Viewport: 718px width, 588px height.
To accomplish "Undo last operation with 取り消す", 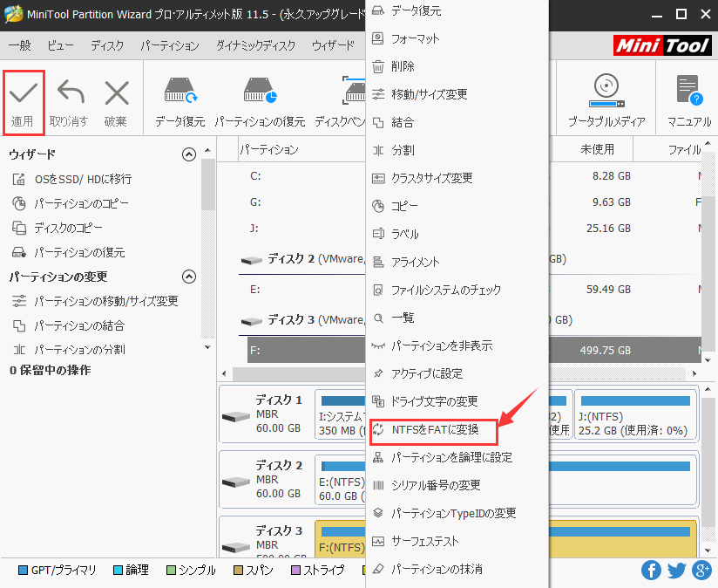I will (70, 103).
